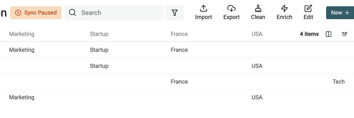Open the France column header
Screen dimensions: 354x118
(179, 34)
